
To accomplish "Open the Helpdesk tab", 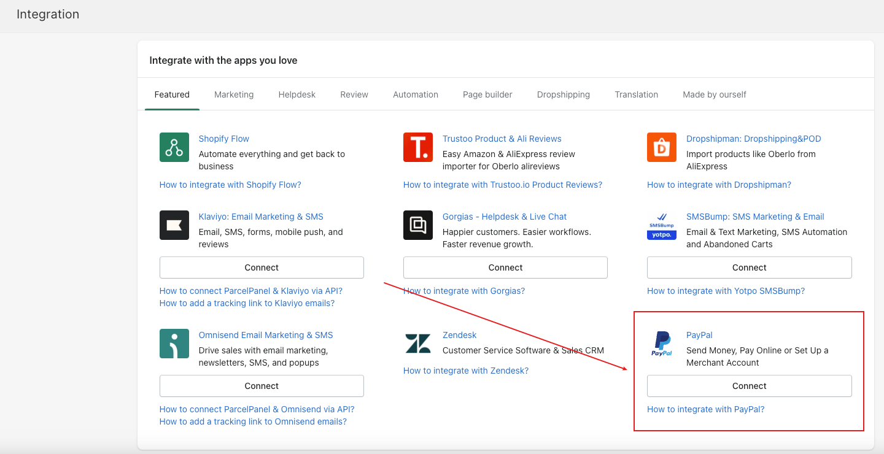I will (297, 94).
